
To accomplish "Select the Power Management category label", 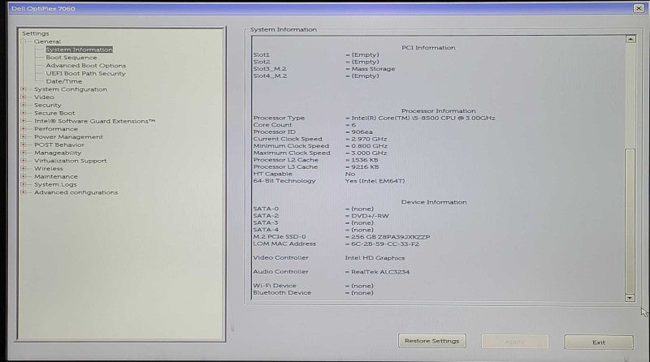I will pos(68,136).
